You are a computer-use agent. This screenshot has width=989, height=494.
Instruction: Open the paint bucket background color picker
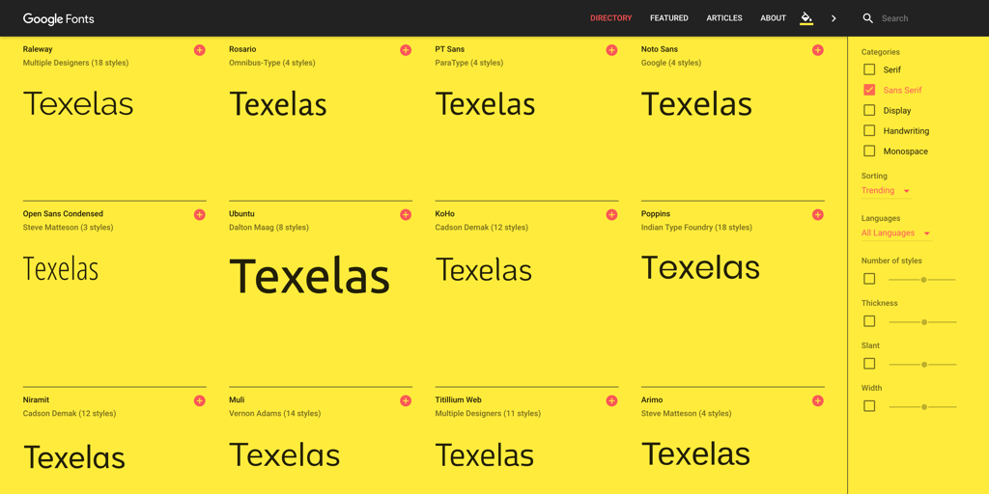806,18
